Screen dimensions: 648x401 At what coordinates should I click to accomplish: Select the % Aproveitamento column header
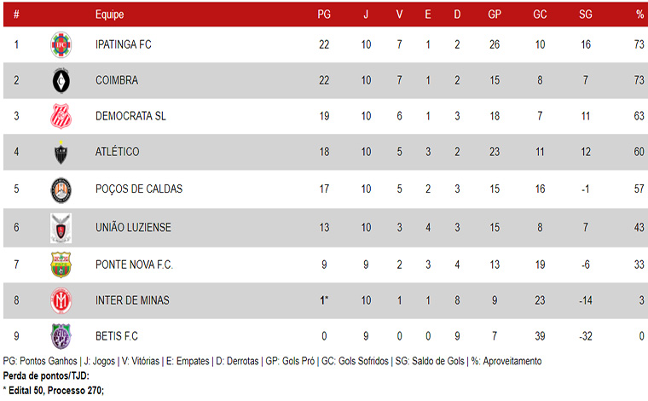[x=639, y=15]
